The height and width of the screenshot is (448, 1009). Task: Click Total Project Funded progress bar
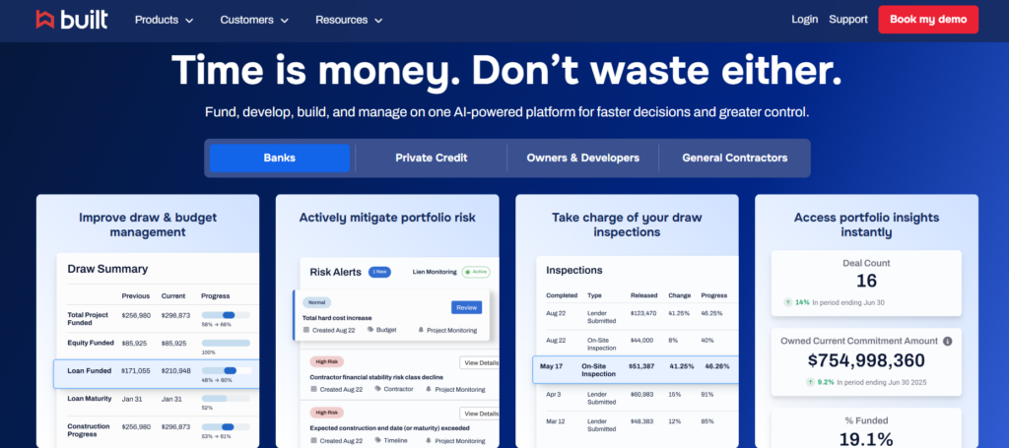coord(226,315)
